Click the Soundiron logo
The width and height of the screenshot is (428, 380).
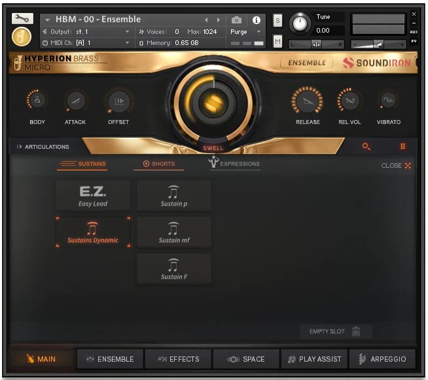click(x=377, y=63)
